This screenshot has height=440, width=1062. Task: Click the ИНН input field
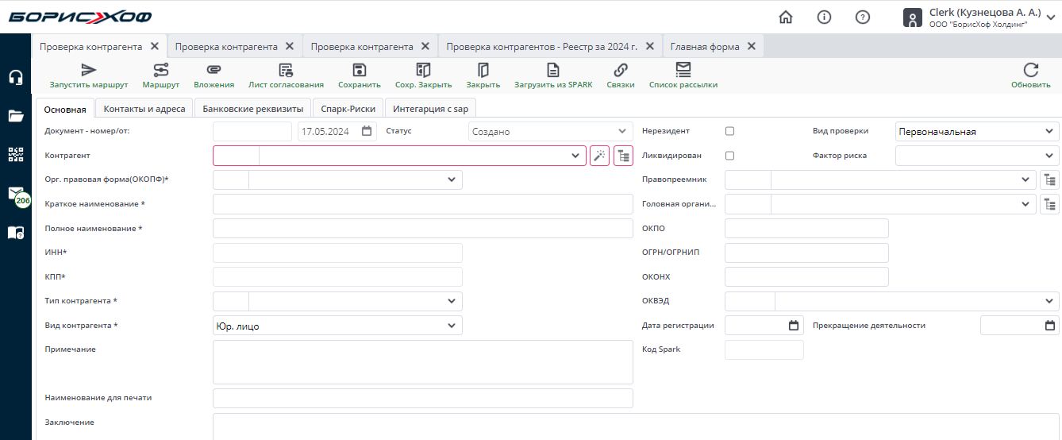click(337, 253)
